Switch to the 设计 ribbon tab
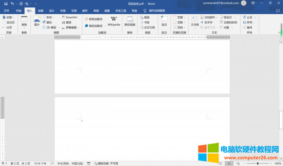The width and height of the screenshot is (283, 166). coord(52,10)
